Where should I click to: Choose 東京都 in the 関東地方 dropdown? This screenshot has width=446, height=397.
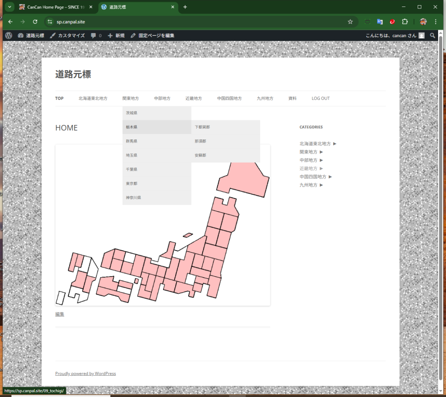(x=131, y=183)
